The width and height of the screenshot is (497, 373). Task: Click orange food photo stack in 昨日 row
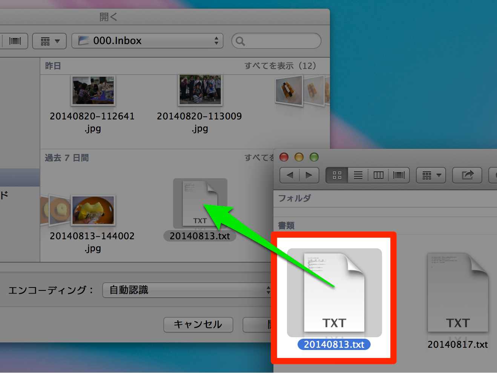pyautogui.click(x=302, y=91)
